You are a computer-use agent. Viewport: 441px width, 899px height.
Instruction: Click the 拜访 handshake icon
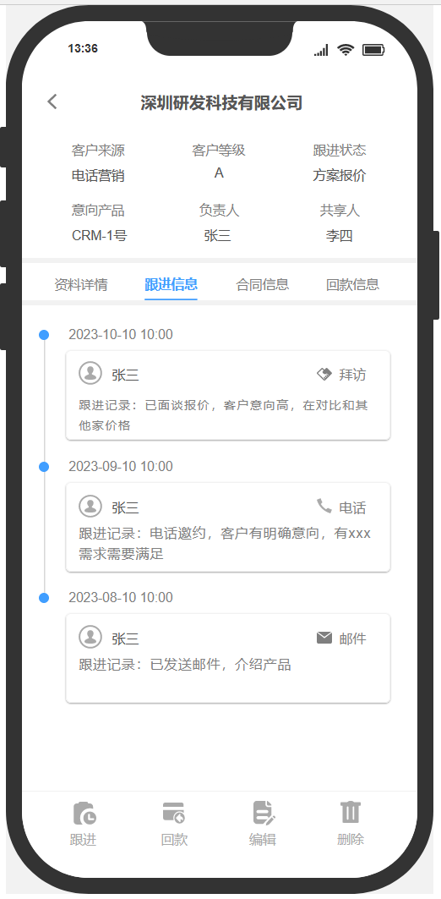[x=324, y=375]
